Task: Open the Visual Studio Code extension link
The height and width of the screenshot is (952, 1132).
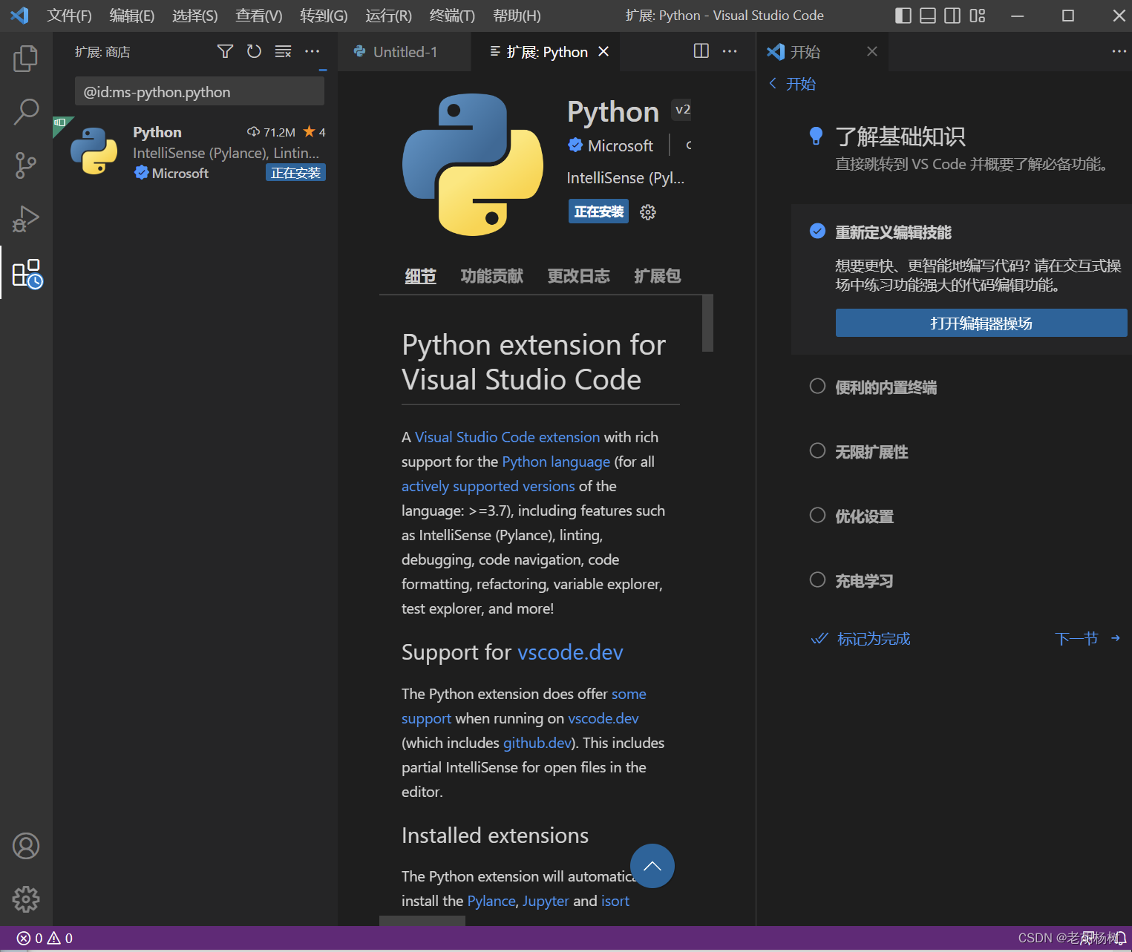Action: (x=507, y=437)
